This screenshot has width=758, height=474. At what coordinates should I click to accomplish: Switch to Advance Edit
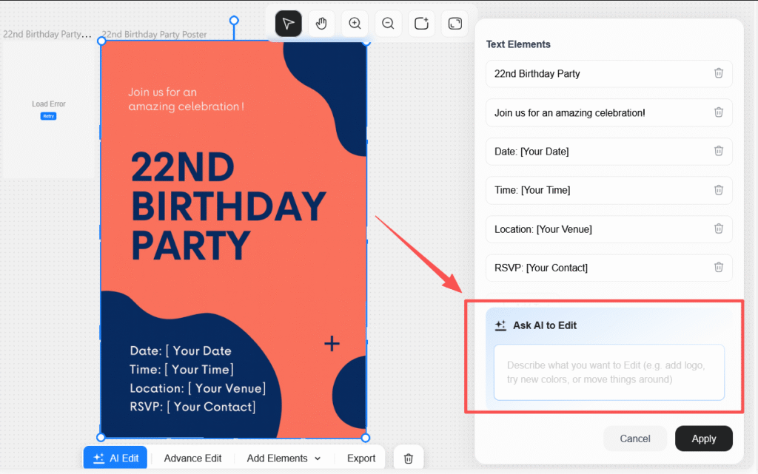(192, 458)
